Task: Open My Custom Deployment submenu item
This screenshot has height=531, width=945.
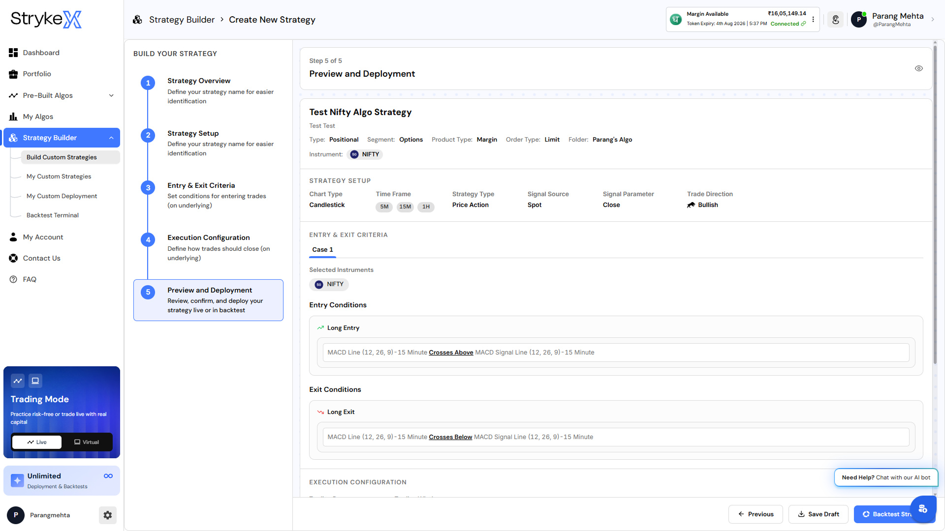Action: pos(62,196)
